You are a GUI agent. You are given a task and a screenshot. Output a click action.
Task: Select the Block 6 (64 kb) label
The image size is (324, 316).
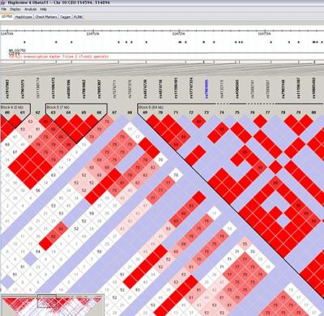click(151, 107)
